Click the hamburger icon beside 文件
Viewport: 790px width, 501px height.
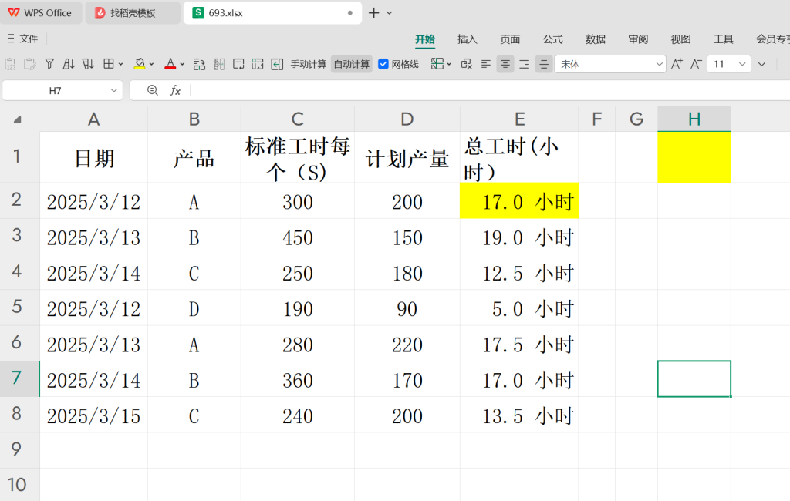pyautogui.click(x=11, y=39)
